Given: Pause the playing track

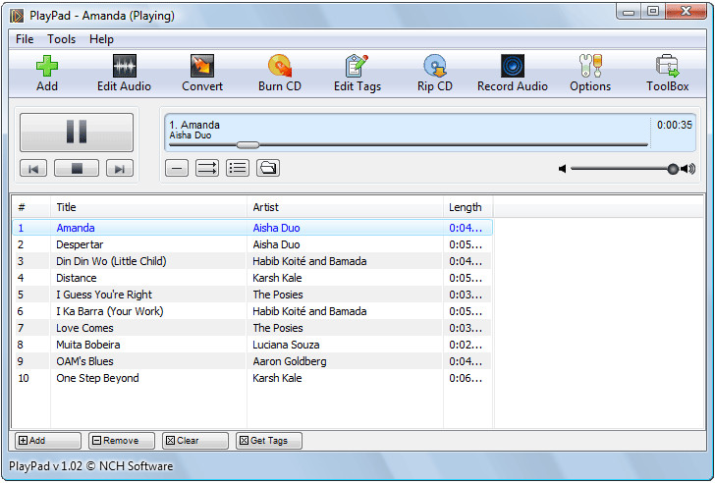Looking at the screenshot, I should point(77,133).
